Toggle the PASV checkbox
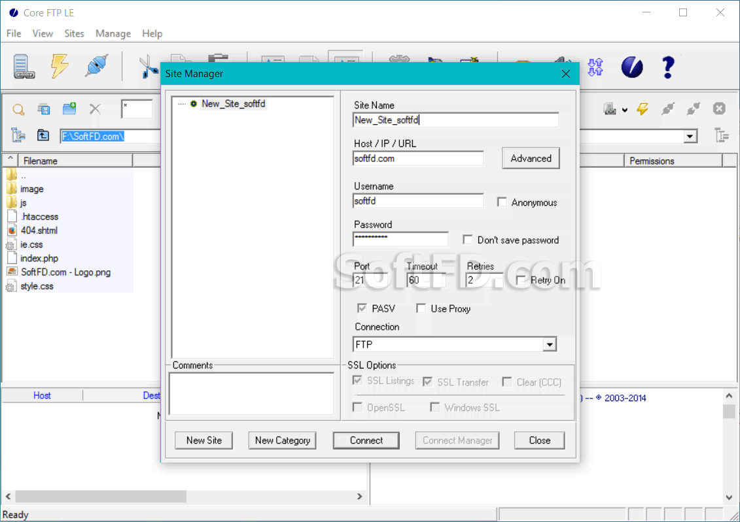Image resolution: width=740 pixels, height=522 pixels. [362, 308]
